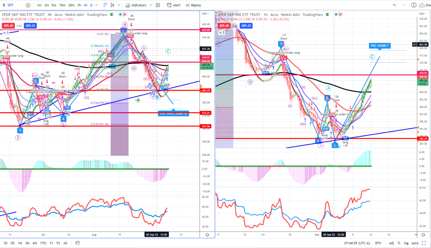Image resolution: width=431 pixels, height=248 pixels.
Task: Open right chart time axis settings gear
Action: tap(423, 235)
